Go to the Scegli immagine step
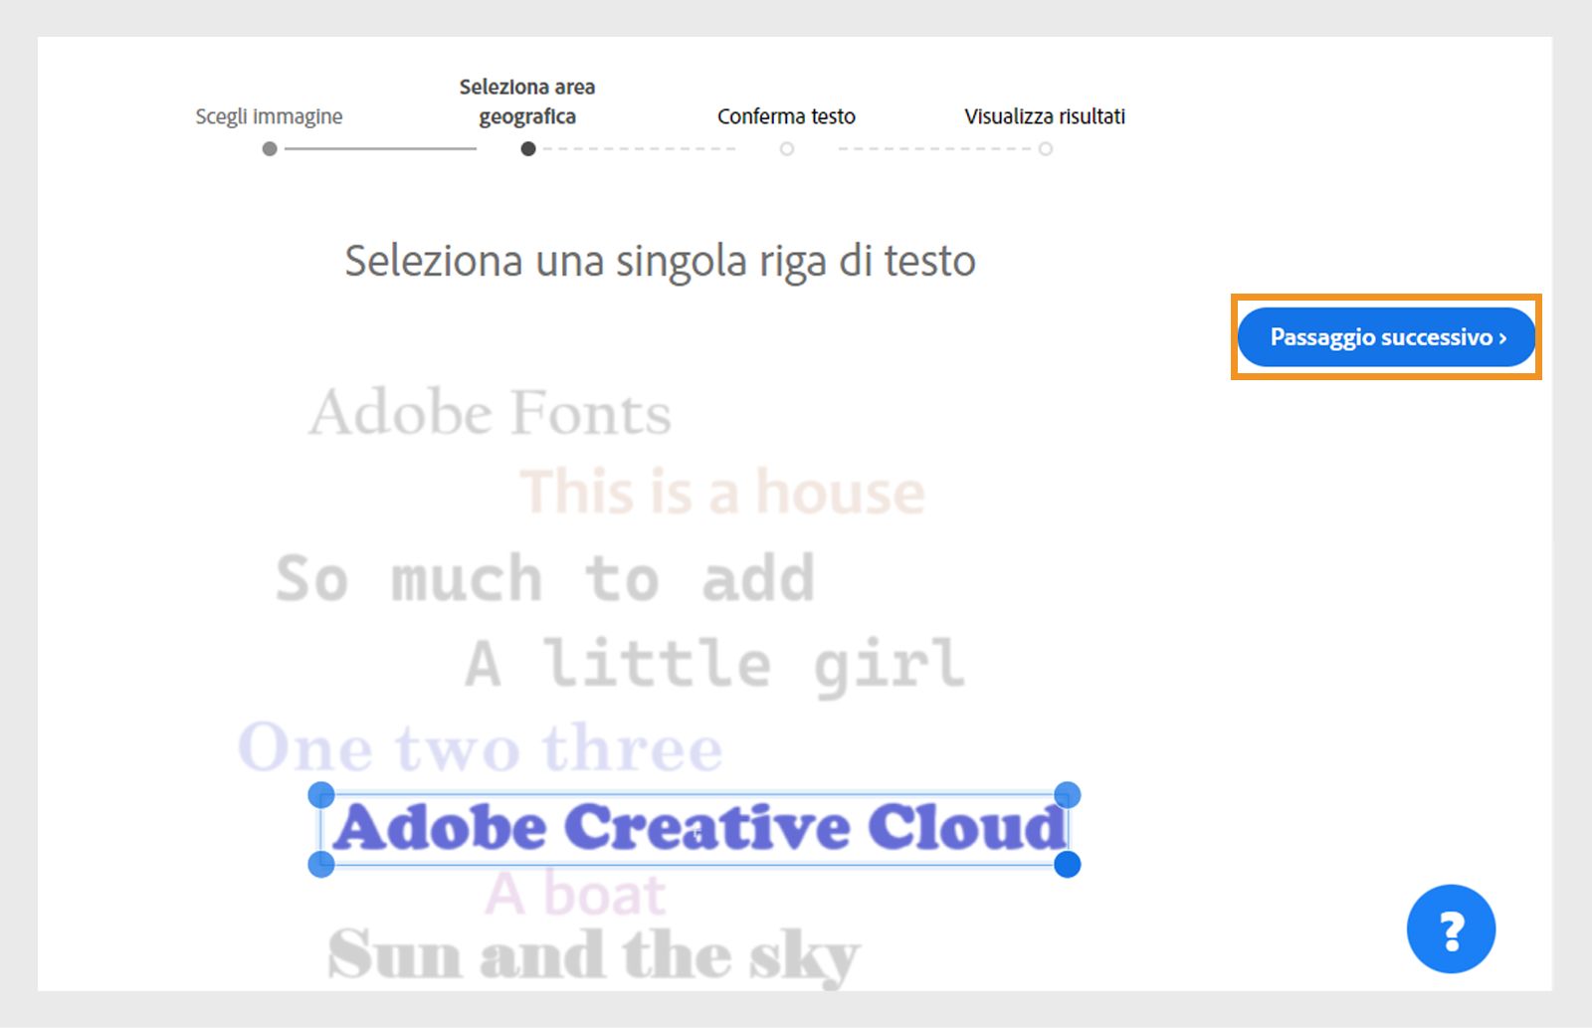This screenshot has height=1028, width=1592. 269,116
